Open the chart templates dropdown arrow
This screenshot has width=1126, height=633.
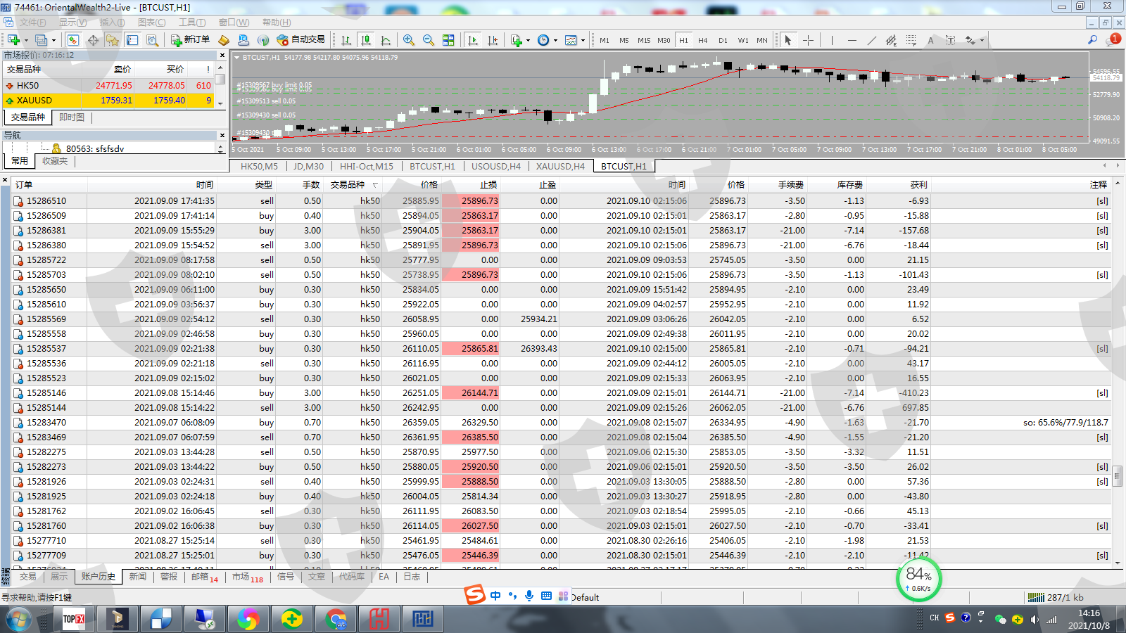point(583,40)
